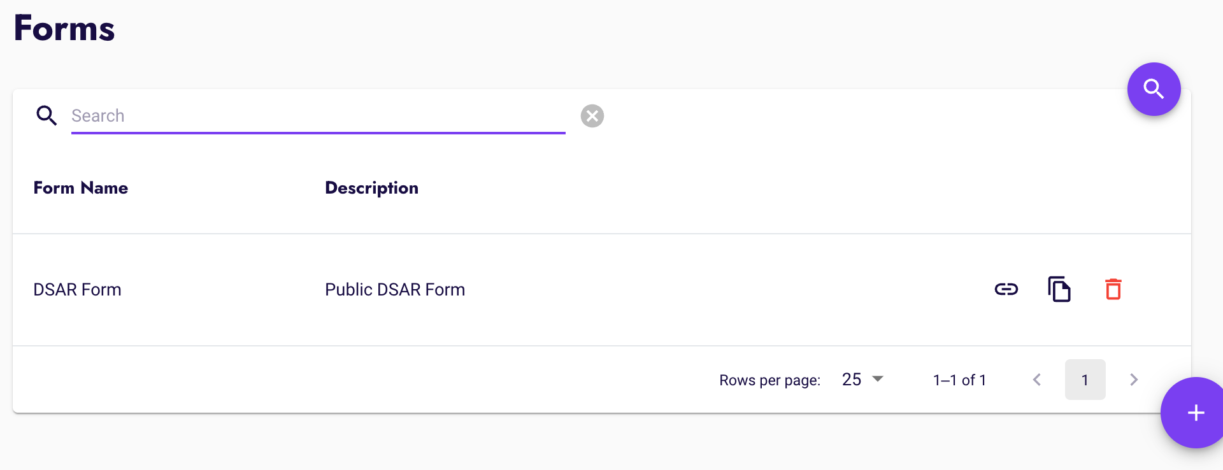
Task: Duplicate the DSAR Form
Action: click(1059, 289)
